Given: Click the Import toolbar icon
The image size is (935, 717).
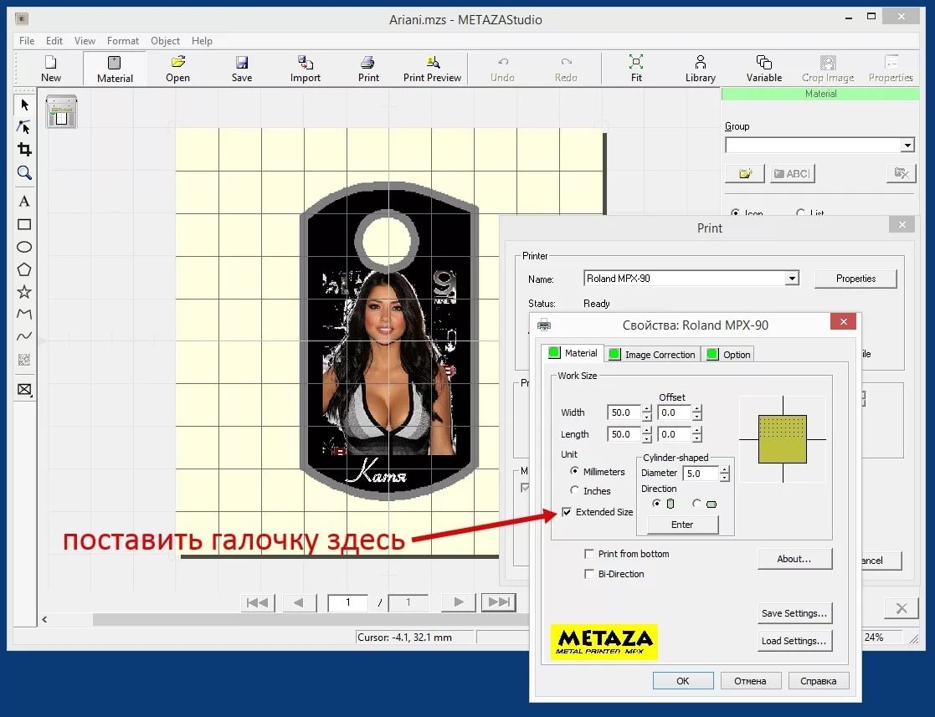Looking at the screenshot, I should click(305, 69).
